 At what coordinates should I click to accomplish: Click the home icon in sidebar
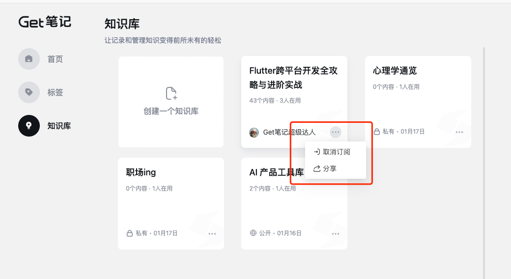[x=29, y=59]
